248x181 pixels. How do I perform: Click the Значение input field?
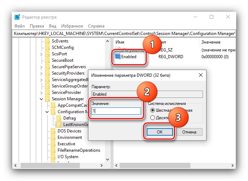click(x=116, y=111)
